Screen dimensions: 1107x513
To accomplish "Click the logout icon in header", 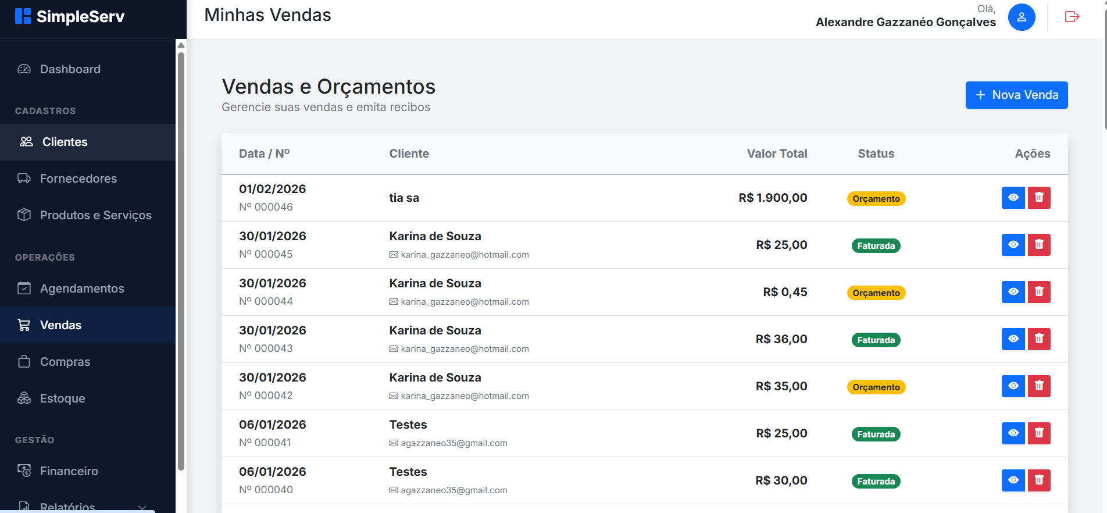I will (1072, 17).
